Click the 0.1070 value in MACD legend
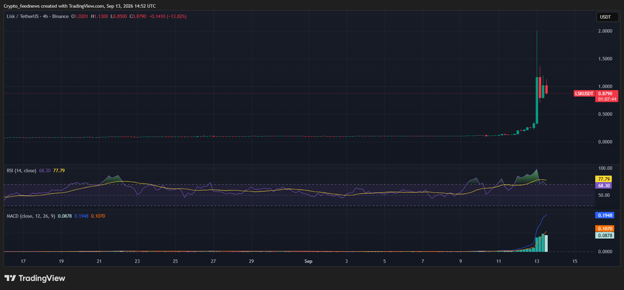624x290 pixels. coord(98,216)
